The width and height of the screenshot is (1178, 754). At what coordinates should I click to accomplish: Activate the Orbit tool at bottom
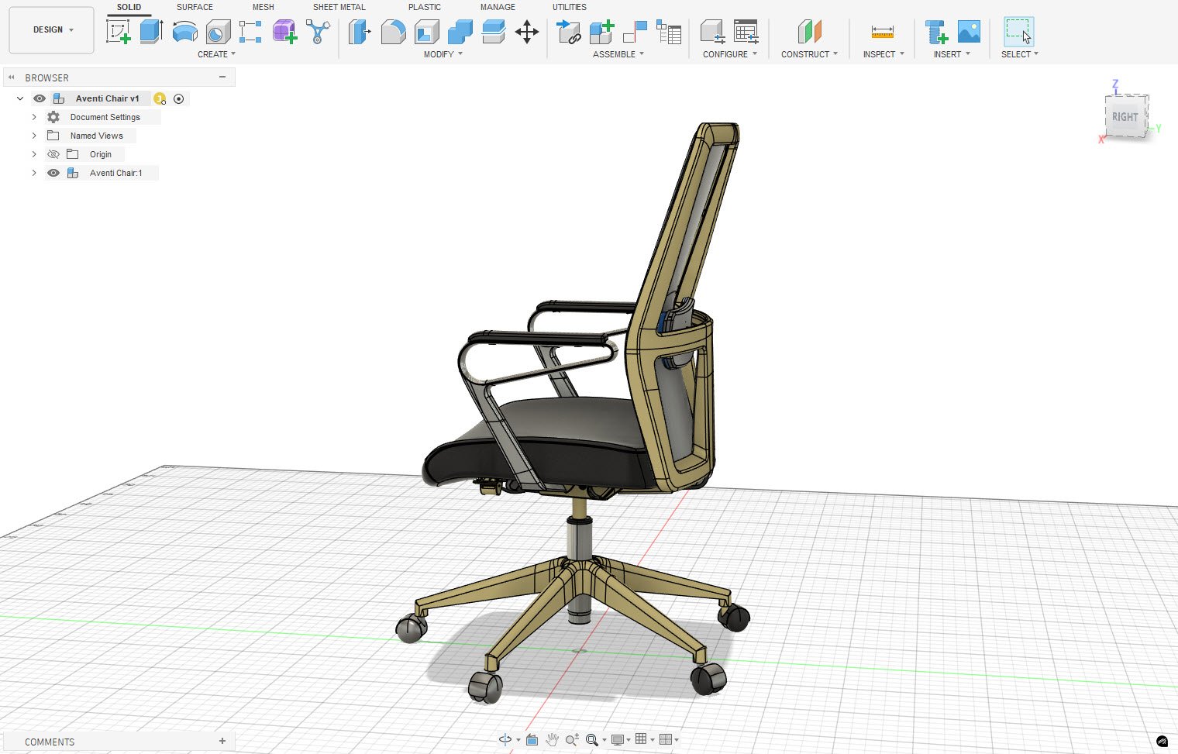pyautogui.click(x=505, y=740)
